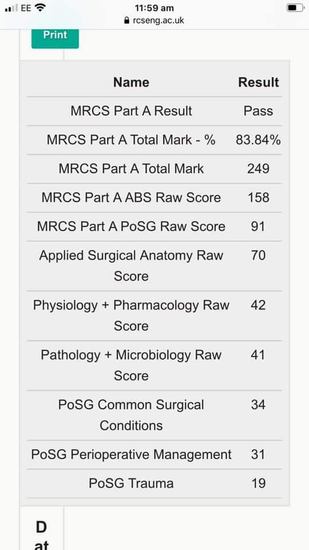Tap Pathology + Microbiology Raw Score label

tap(131, 365)
